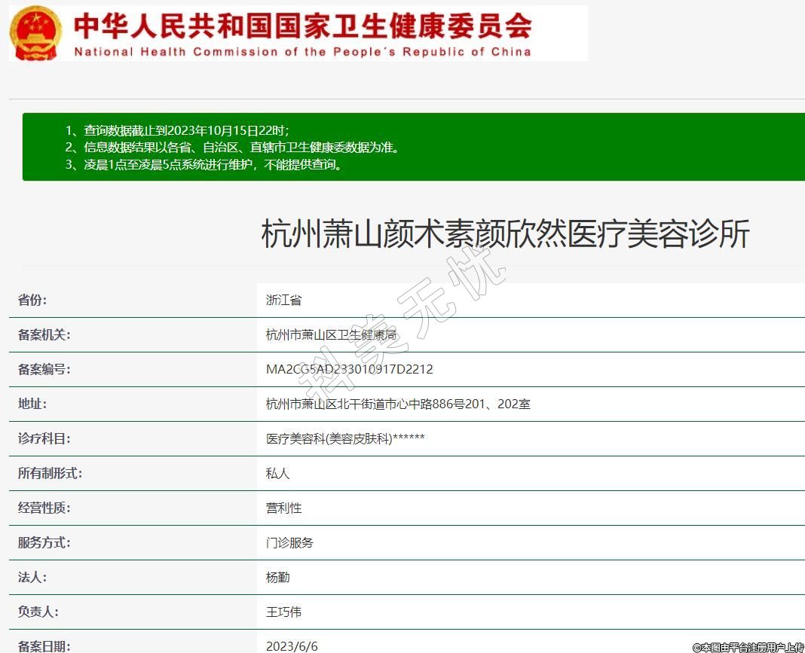Click the Chinese commission title in header
The width and height of the screenshot is (805, 653).
click(x=302, y=26)
